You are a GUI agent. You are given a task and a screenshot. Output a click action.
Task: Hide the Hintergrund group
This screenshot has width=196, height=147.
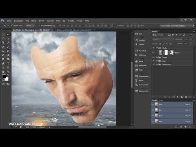[154, 65]
